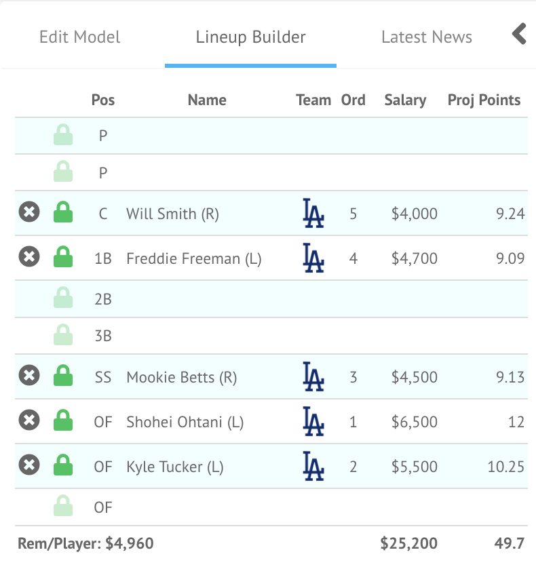Toggle the lock for the empty 2B slot
This screenshot has width=536, height=567.
pos(63,298)
